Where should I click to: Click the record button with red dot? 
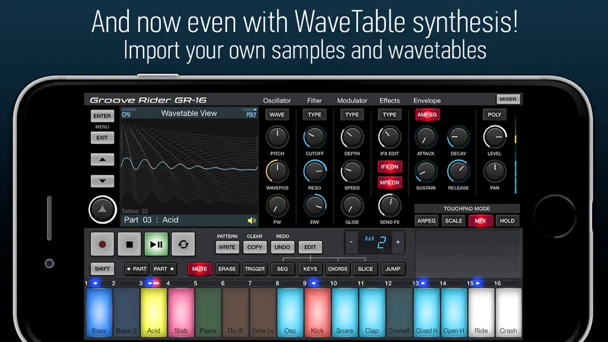tap(102, 244)
